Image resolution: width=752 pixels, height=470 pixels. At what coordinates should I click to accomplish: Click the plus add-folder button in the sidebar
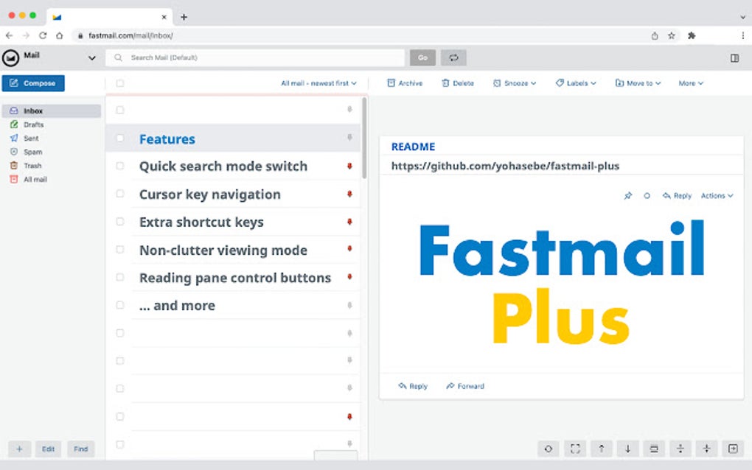click(x=20, y=449)
